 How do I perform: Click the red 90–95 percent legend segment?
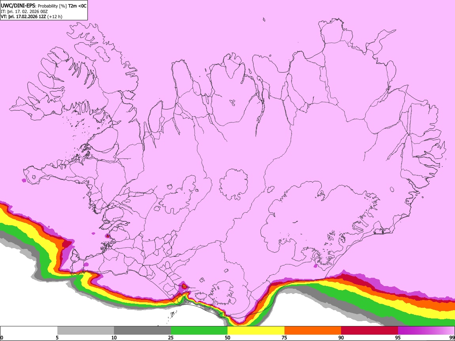coord(370,331)
